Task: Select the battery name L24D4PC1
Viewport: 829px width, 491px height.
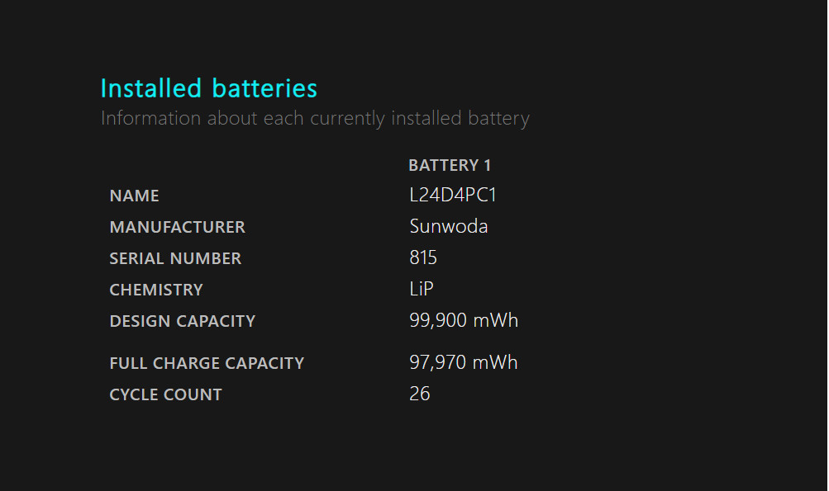Action: coord(453,195)
